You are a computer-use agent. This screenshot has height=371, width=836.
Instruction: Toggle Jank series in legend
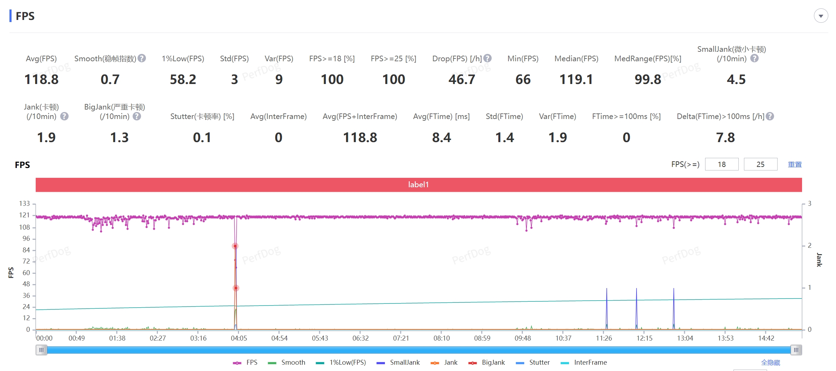pos(444,363)
